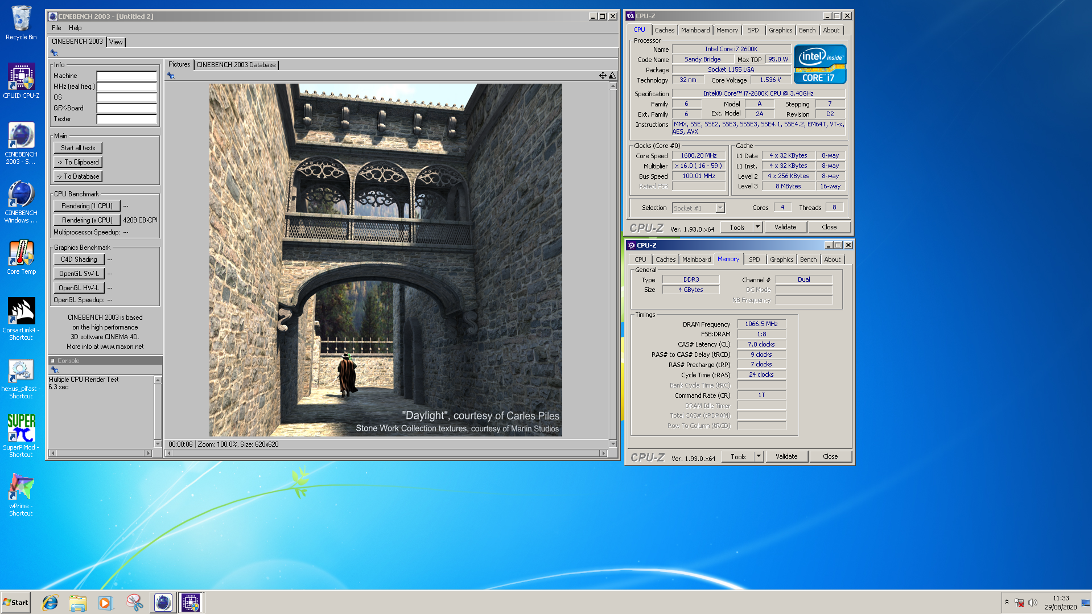Expand Tools dropdown arrow in upper CPU-Z
Viewport: 1092px width, 614px height.
[757, 227]
